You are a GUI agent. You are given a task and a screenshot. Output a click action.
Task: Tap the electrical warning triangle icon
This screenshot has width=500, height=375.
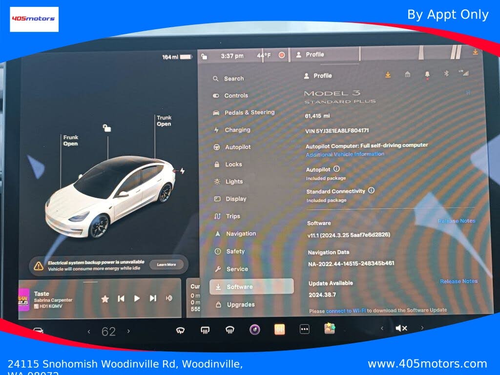tap(39, 266)
